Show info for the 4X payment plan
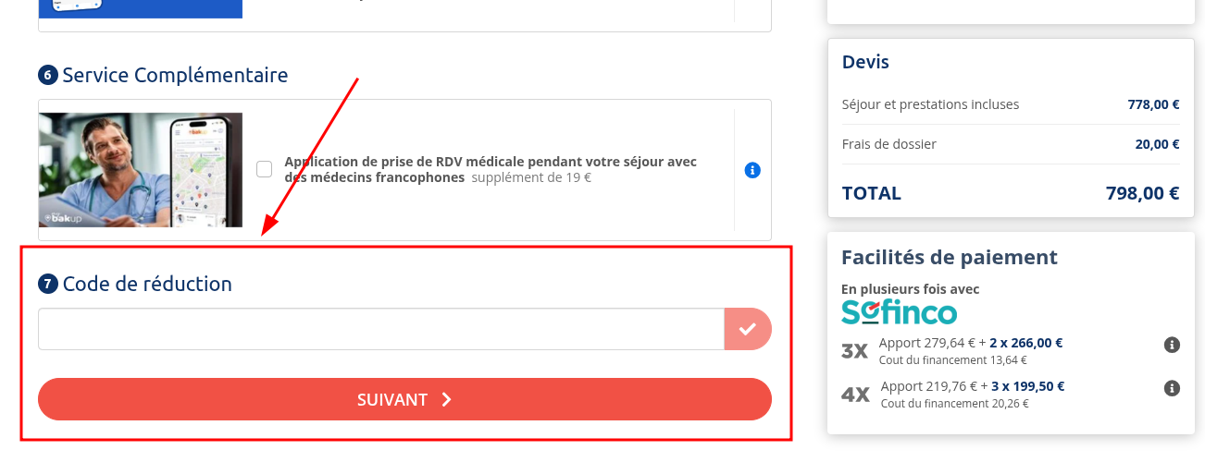The width and height of the screenshot is (1205, 462). coord(1172,388)
